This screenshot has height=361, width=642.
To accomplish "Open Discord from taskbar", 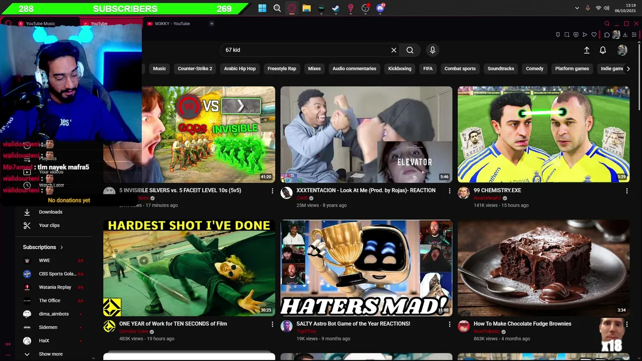I will (x=380, y=8).
